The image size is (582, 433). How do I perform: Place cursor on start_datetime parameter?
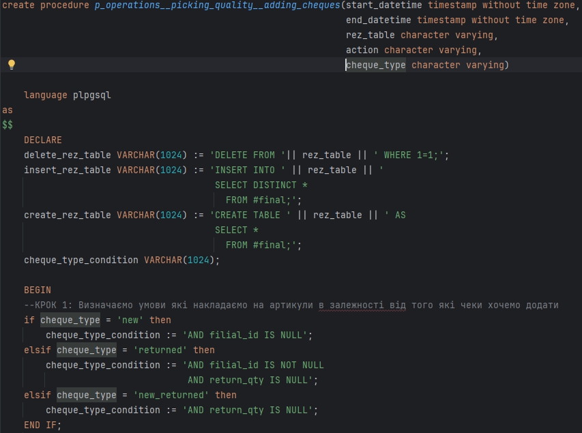384,5
